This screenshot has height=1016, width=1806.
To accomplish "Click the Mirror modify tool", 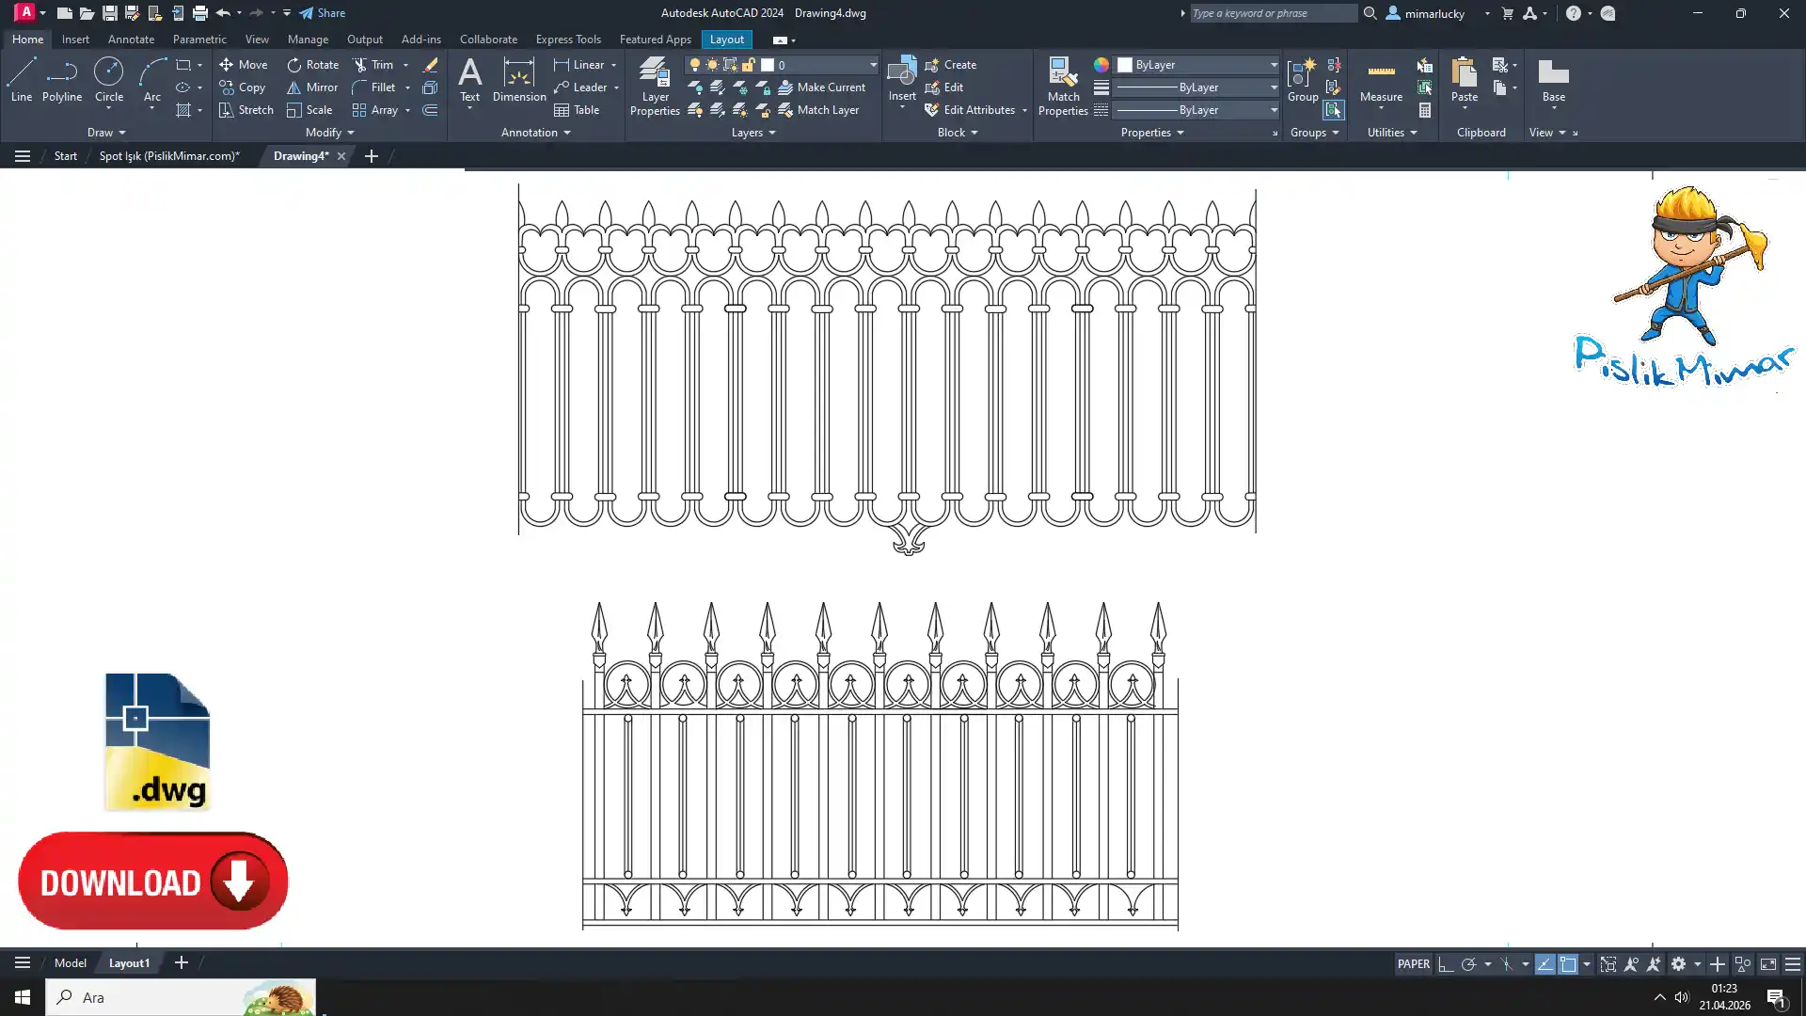I will [312, 87].
